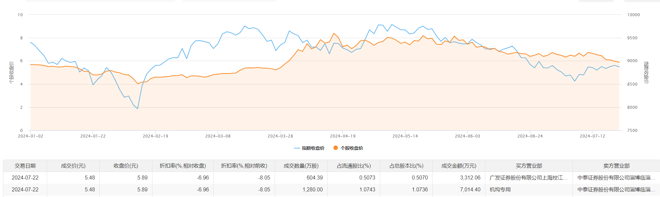This screenshot has width=660, height=197.
Task: Click the 成交金额(万元) column header
Action: click(459, 166)
